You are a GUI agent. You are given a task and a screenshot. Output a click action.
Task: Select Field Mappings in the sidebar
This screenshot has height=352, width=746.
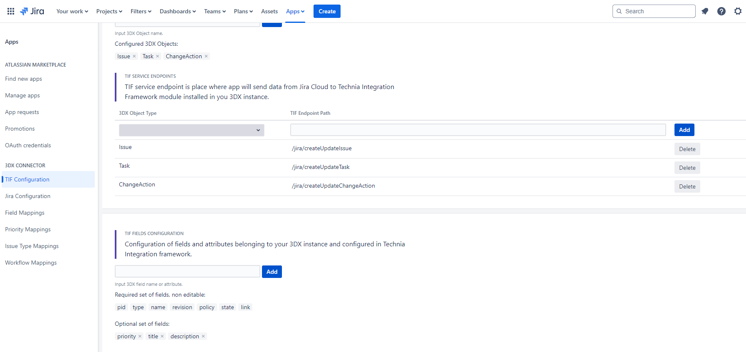point(25,213)
